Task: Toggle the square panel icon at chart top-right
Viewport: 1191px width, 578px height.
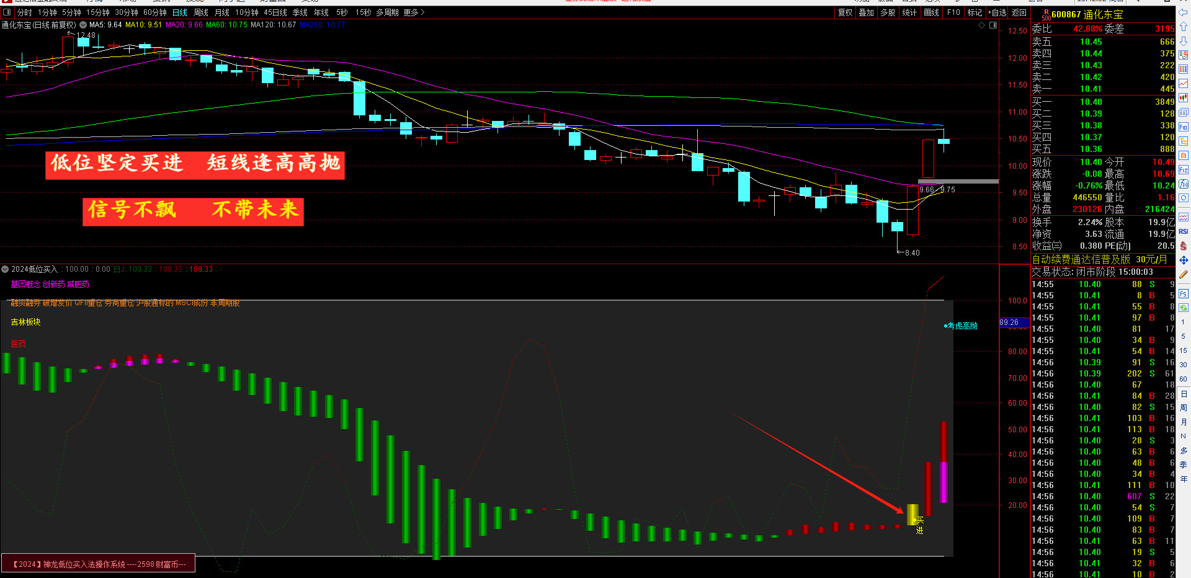Action: 993,25
